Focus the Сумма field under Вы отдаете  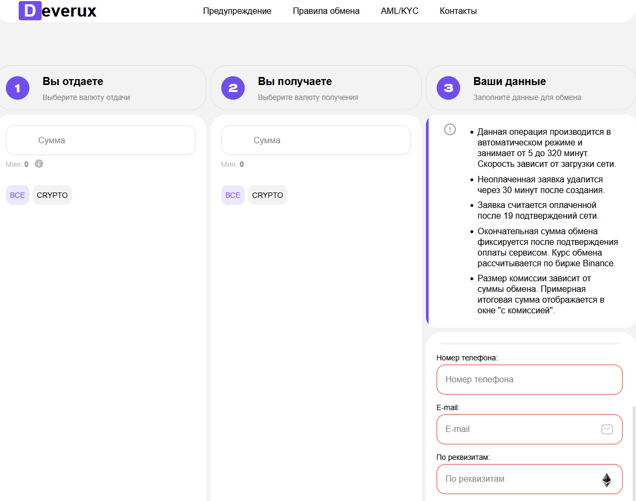[100, 140]
